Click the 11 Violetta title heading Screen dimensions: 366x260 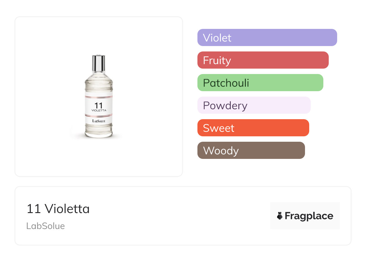(58, 209)
